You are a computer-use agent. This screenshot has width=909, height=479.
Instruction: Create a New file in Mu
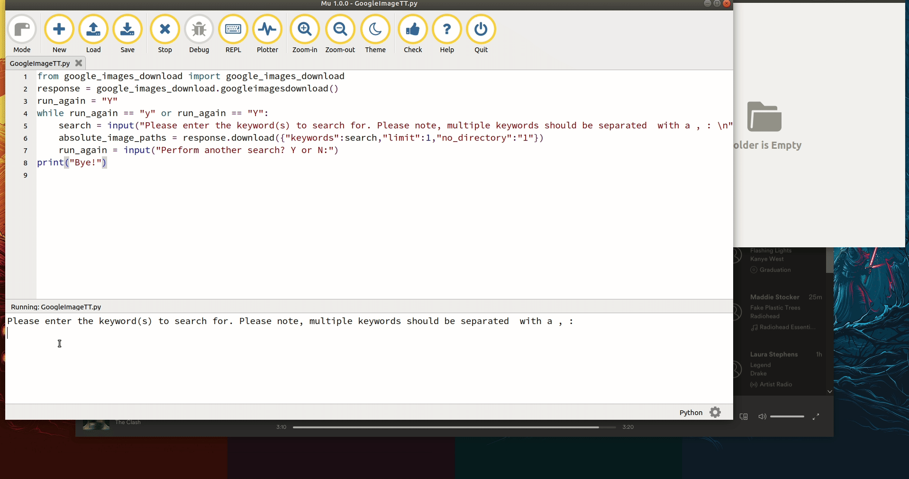pos(59,34)
